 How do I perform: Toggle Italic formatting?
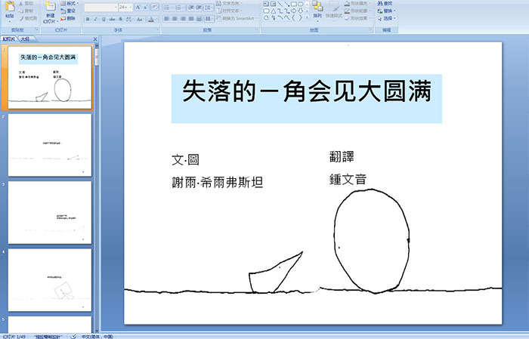tap(95, 19)
